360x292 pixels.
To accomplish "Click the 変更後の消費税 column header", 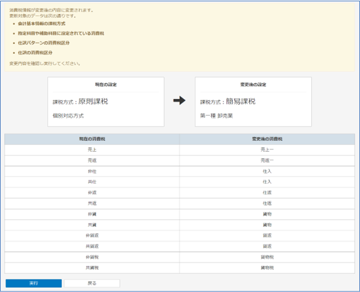I will [x=267, y=139].
